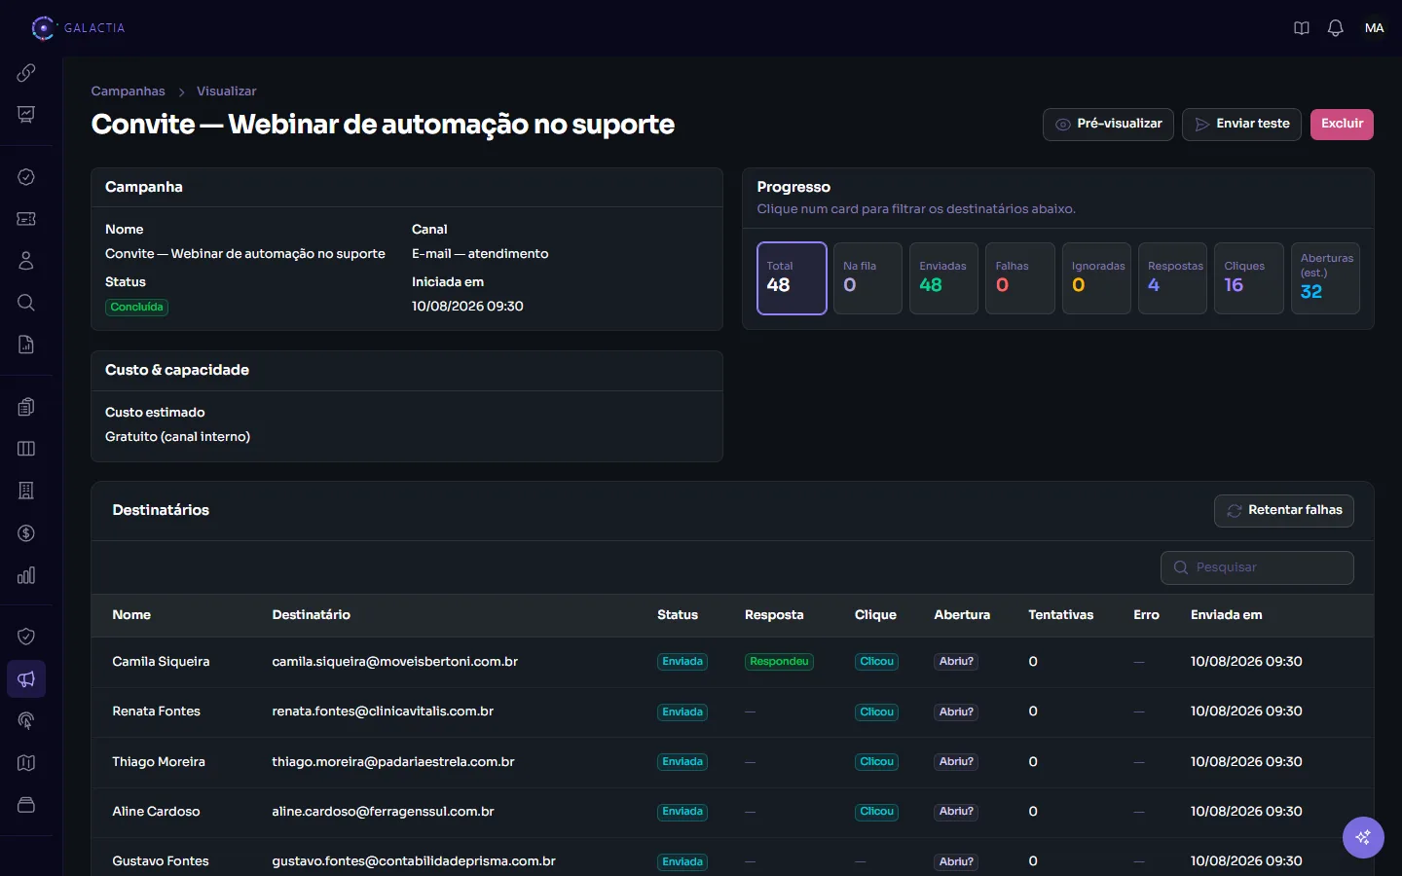Image resolution: width=1402 pixels, height=876 pixels.
Task: Open the shield check sidebar icon
Action: 26,637
